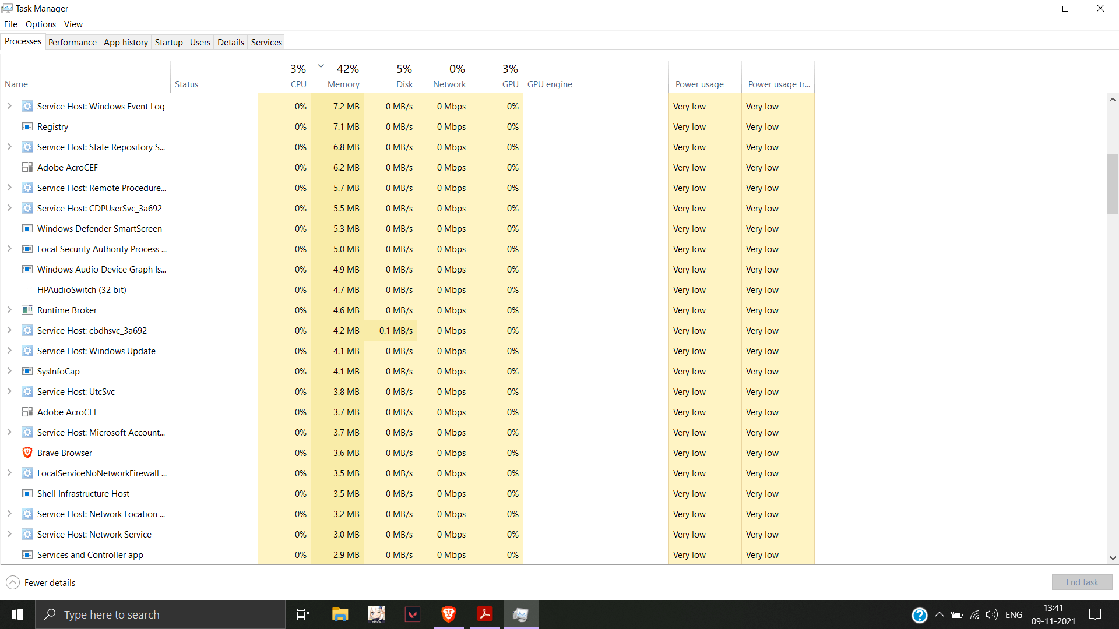Switch to the Startup tab
This screenshot has height=629, width=1119.
168,42
